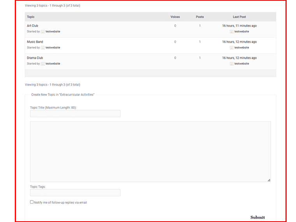The image size is (296, 222).
Task: Select Drama Club voices count 0
Action: click(175, 58)
